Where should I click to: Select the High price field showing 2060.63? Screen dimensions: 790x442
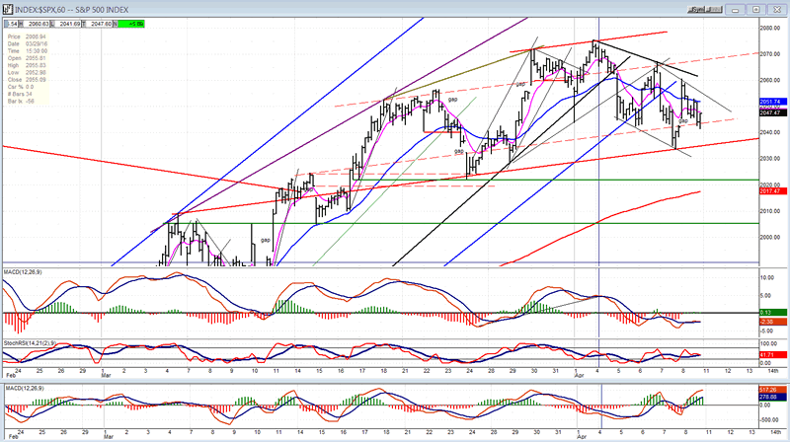pos(35,24)
